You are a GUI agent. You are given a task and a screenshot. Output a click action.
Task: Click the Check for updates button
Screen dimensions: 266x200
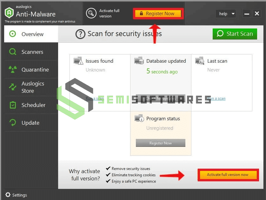161,98
